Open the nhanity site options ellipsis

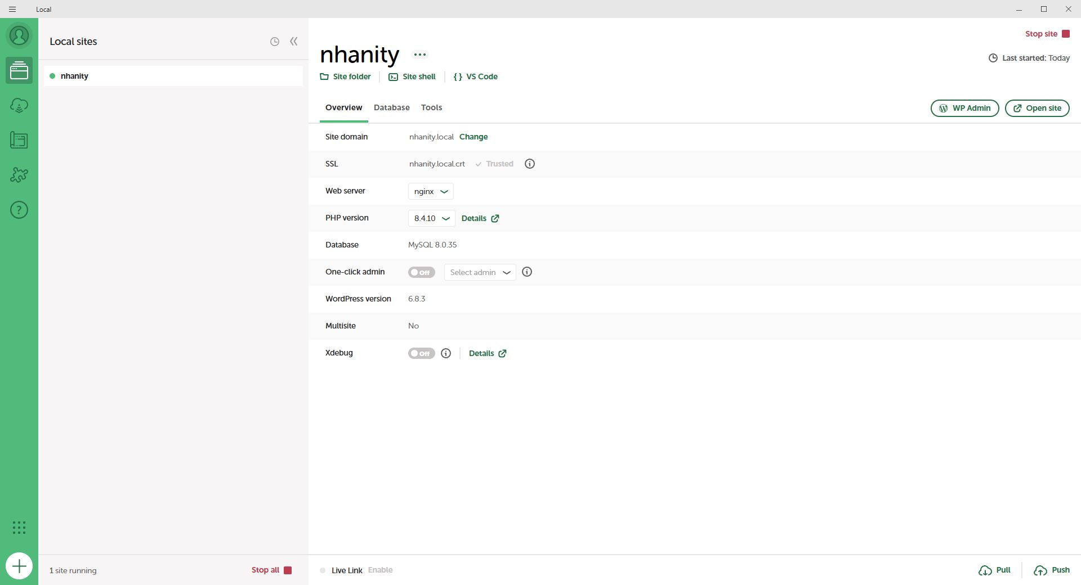point(420,55)
